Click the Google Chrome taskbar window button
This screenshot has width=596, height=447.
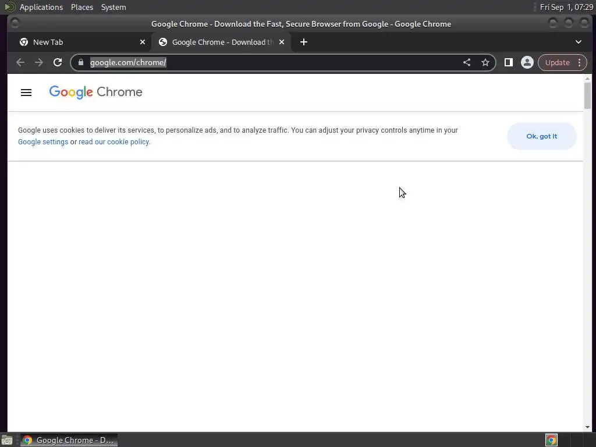pos(69,440)
